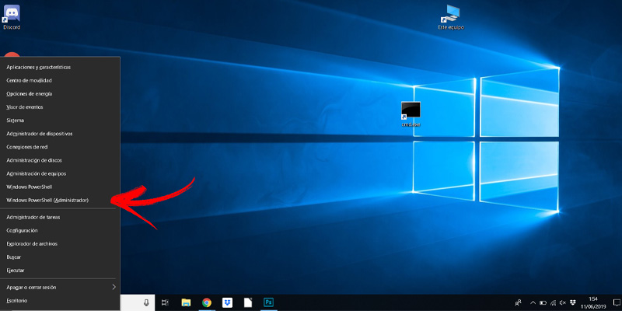The height and width of the screenshot is (311, 622).
Task: Open Dropbox from the taskbar
Action: (x=227, y=302)
